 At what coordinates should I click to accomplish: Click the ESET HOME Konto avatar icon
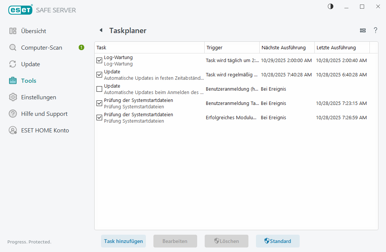pos(12,130)
